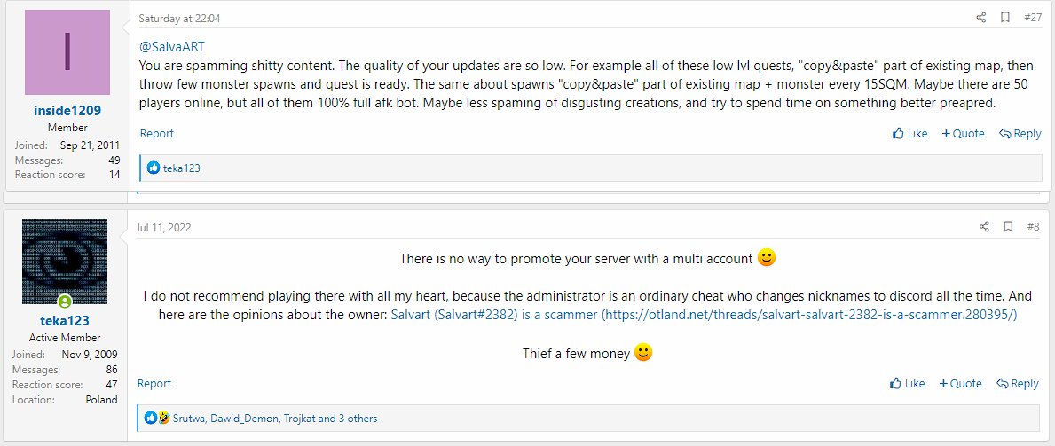Open permalink #27
This screenshot has height=446, width=1055.
pos(1033,18)
